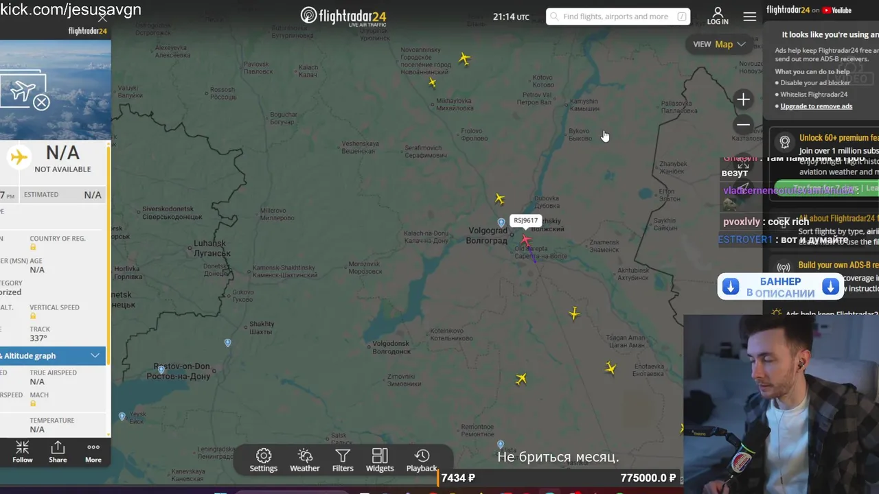Open Flightradar24 on YouTube link

coord(809,10)
